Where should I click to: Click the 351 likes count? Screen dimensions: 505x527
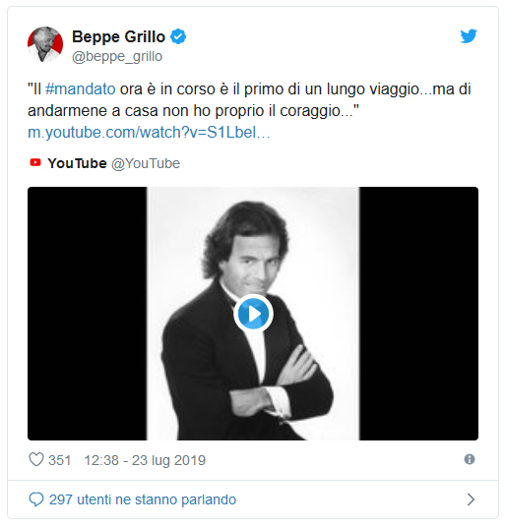tap(59, 460)
